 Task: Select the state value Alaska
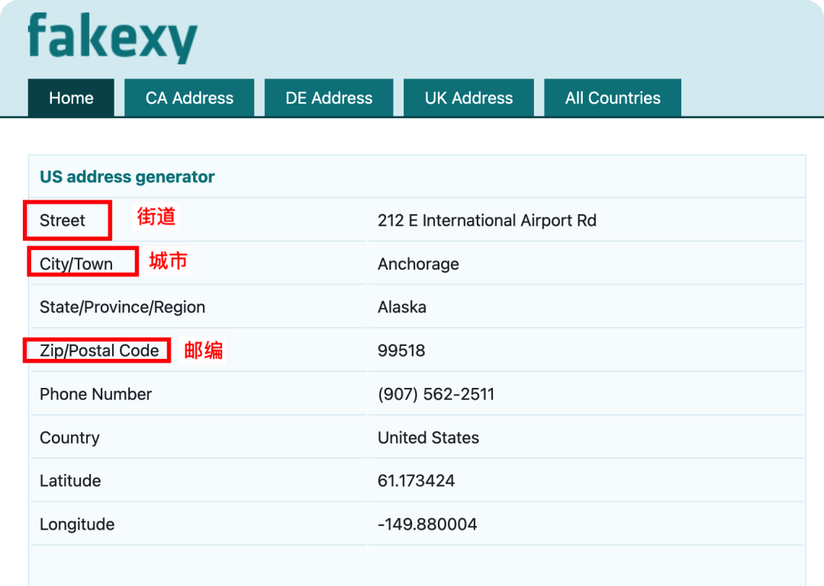(402, 307)
